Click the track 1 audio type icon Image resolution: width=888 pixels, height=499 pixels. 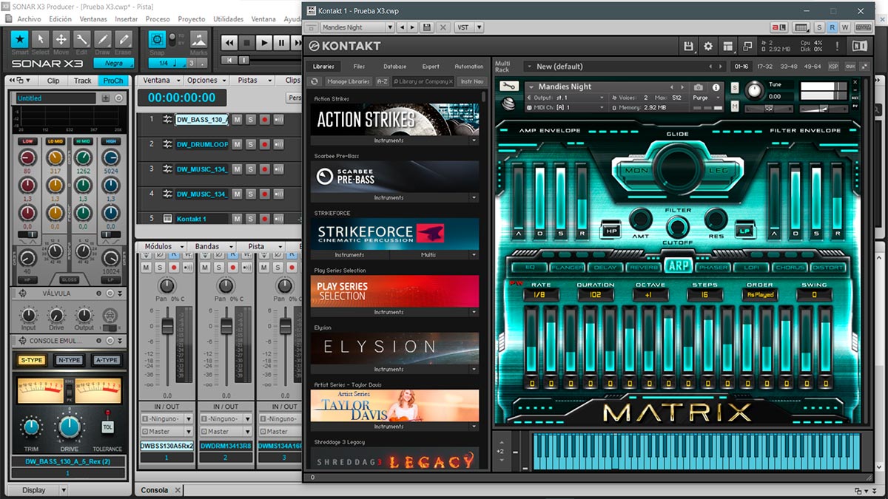click(168, 119)
